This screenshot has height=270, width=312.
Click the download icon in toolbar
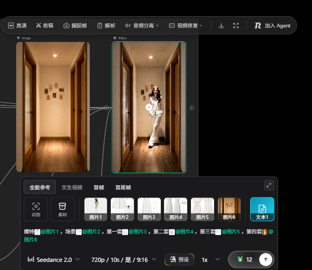coord(221,25)
